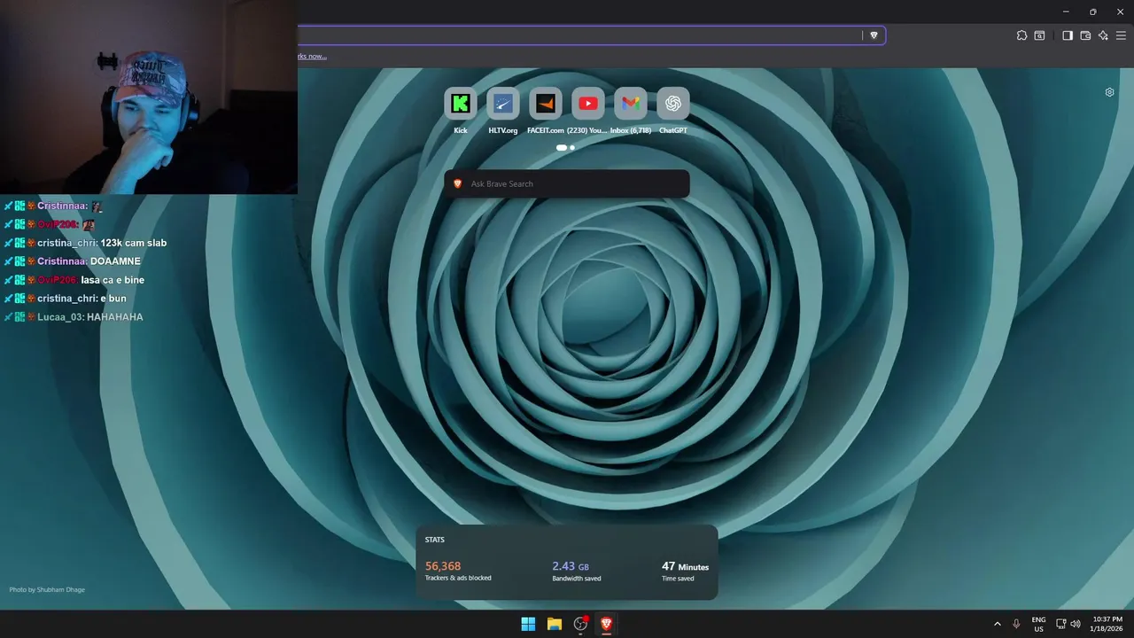The height and width of the screenshot is (638, 1134).
Task: Toggle the browser sidebar panel
Action: [x=1068, y=35]
